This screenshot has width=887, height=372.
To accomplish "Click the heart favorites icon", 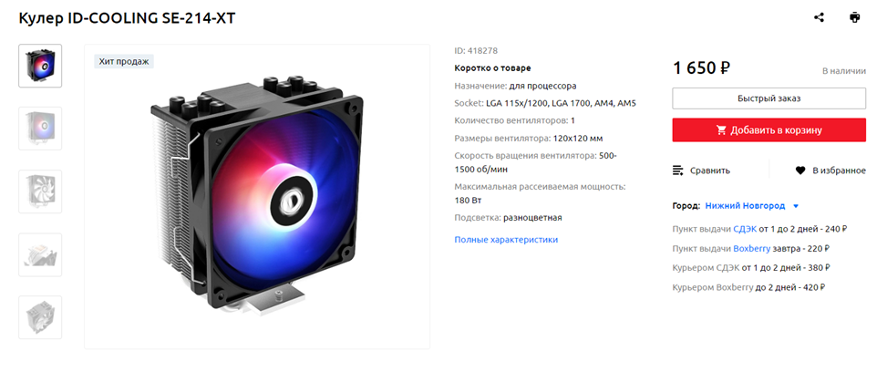I will (799, 170).
